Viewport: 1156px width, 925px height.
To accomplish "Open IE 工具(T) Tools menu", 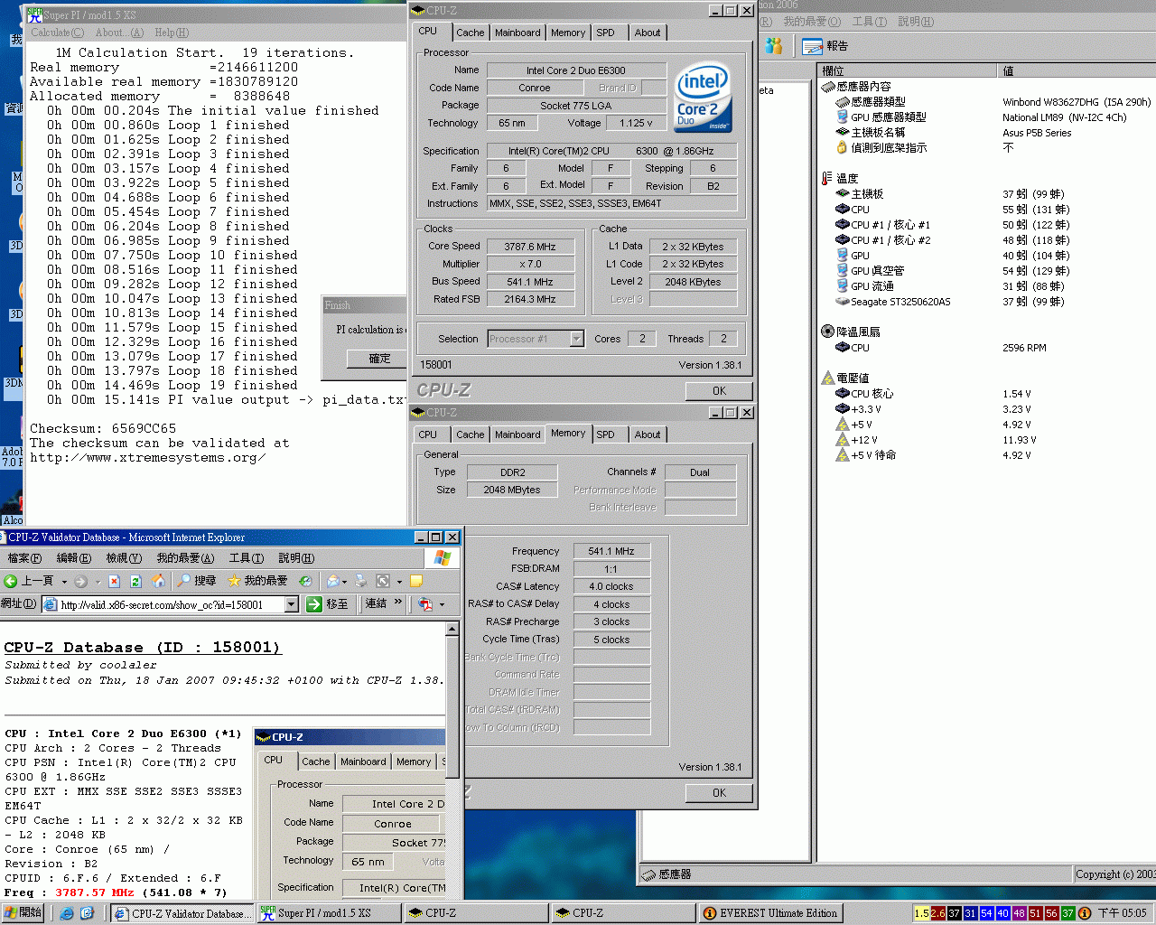I will click(x=247, y=558).
